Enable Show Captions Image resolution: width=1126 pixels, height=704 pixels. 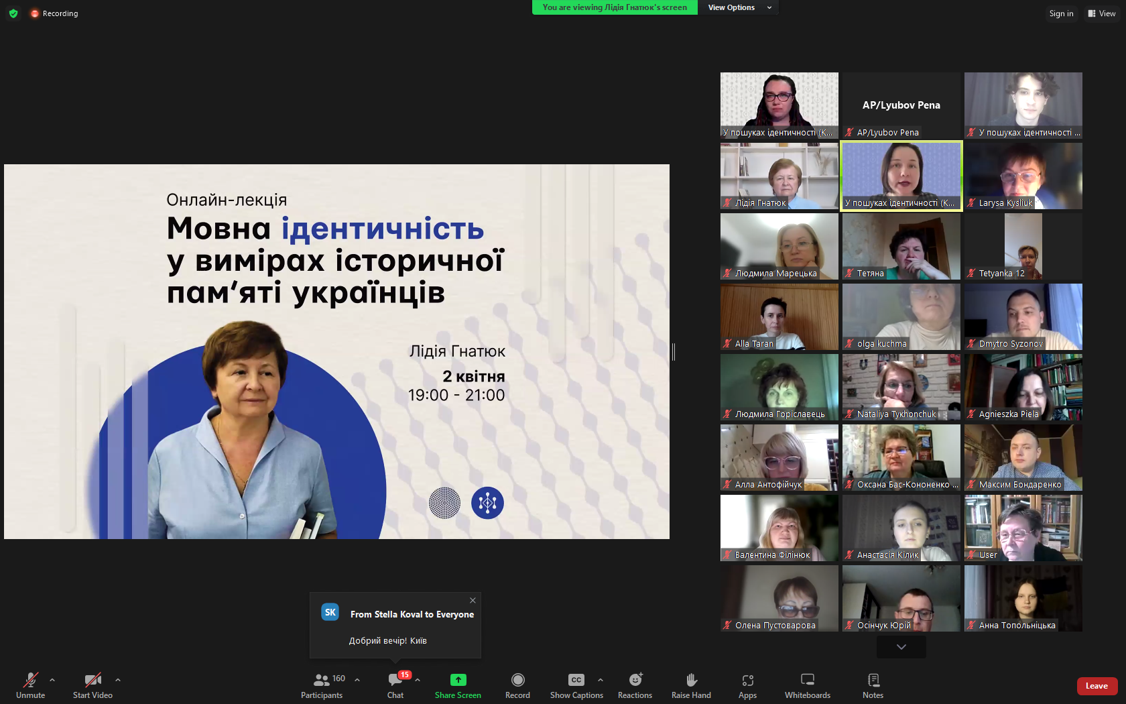(576, 685)
